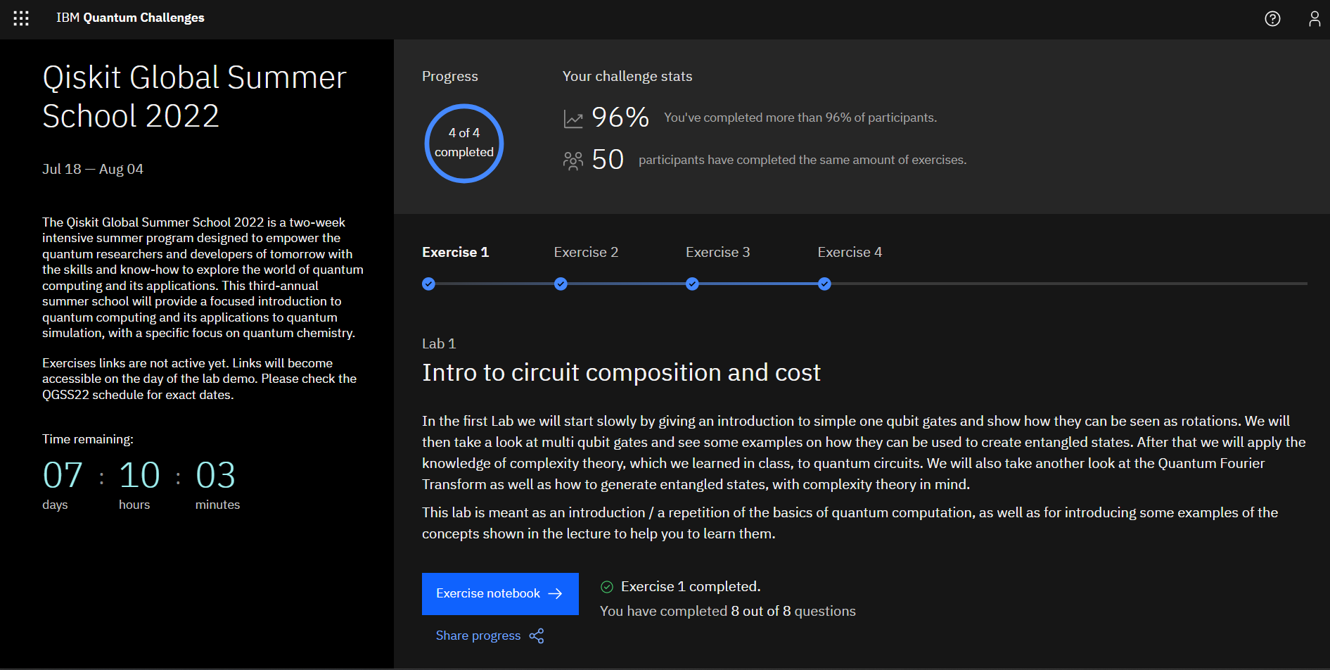Open the help question mark icon
Screen dimensions: 1330x670
pyautogui.click(x=1272, y=19)
